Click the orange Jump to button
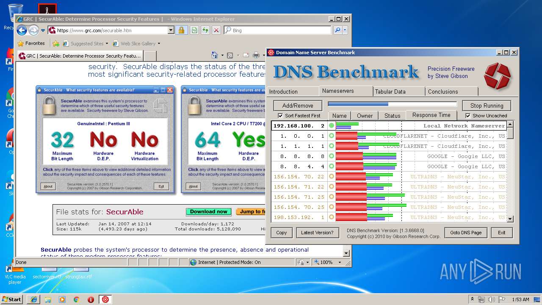The width and height of the screenshot is (542, 305). 251,212
